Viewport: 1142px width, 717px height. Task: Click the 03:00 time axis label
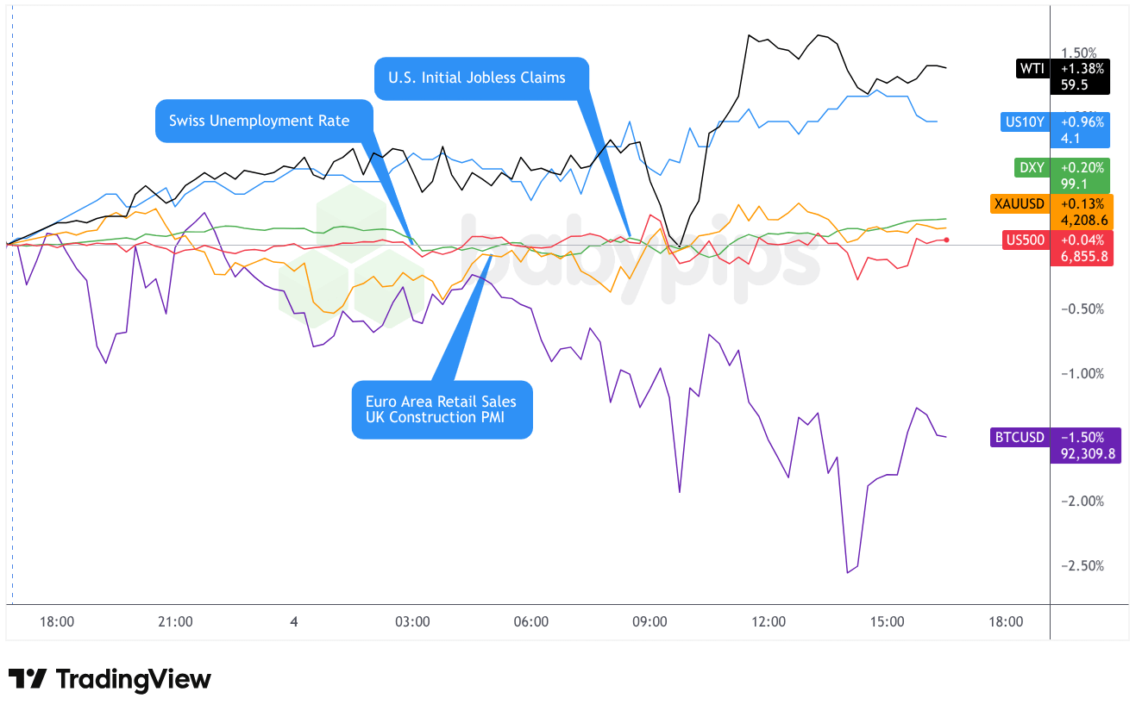[x=412, y=622]
